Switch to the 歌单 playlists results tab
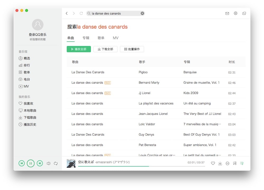264x190 pixels. tap(101, 38)
